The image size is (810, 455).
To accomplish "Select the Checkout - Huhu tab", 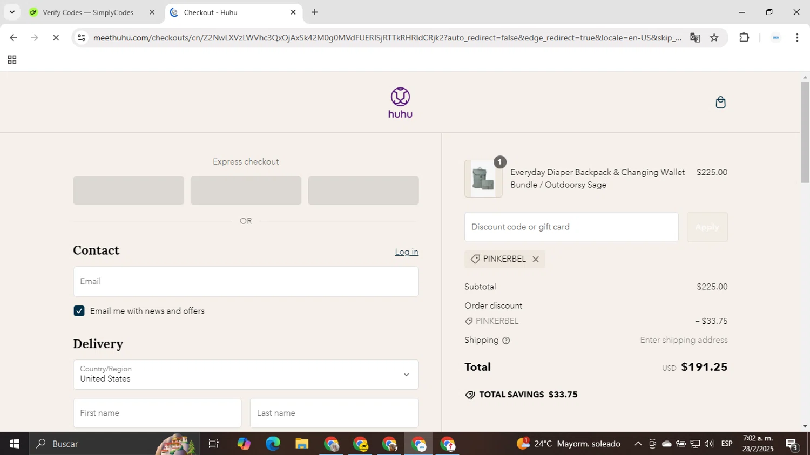I will point(211,12).
